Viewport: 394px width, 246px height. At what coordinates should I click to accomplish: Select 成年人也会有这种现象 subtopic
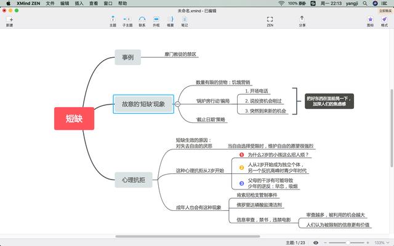tap(198, 208)
